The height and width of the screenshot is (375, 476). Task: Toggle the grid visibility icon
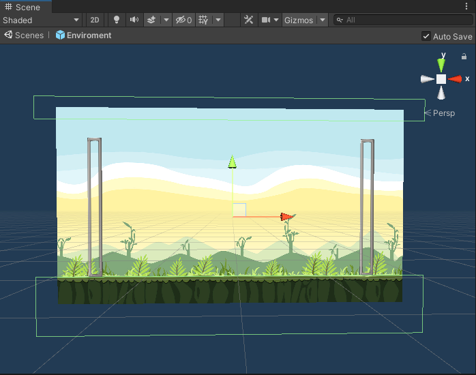pyautogui.click(x=203, y=20)
